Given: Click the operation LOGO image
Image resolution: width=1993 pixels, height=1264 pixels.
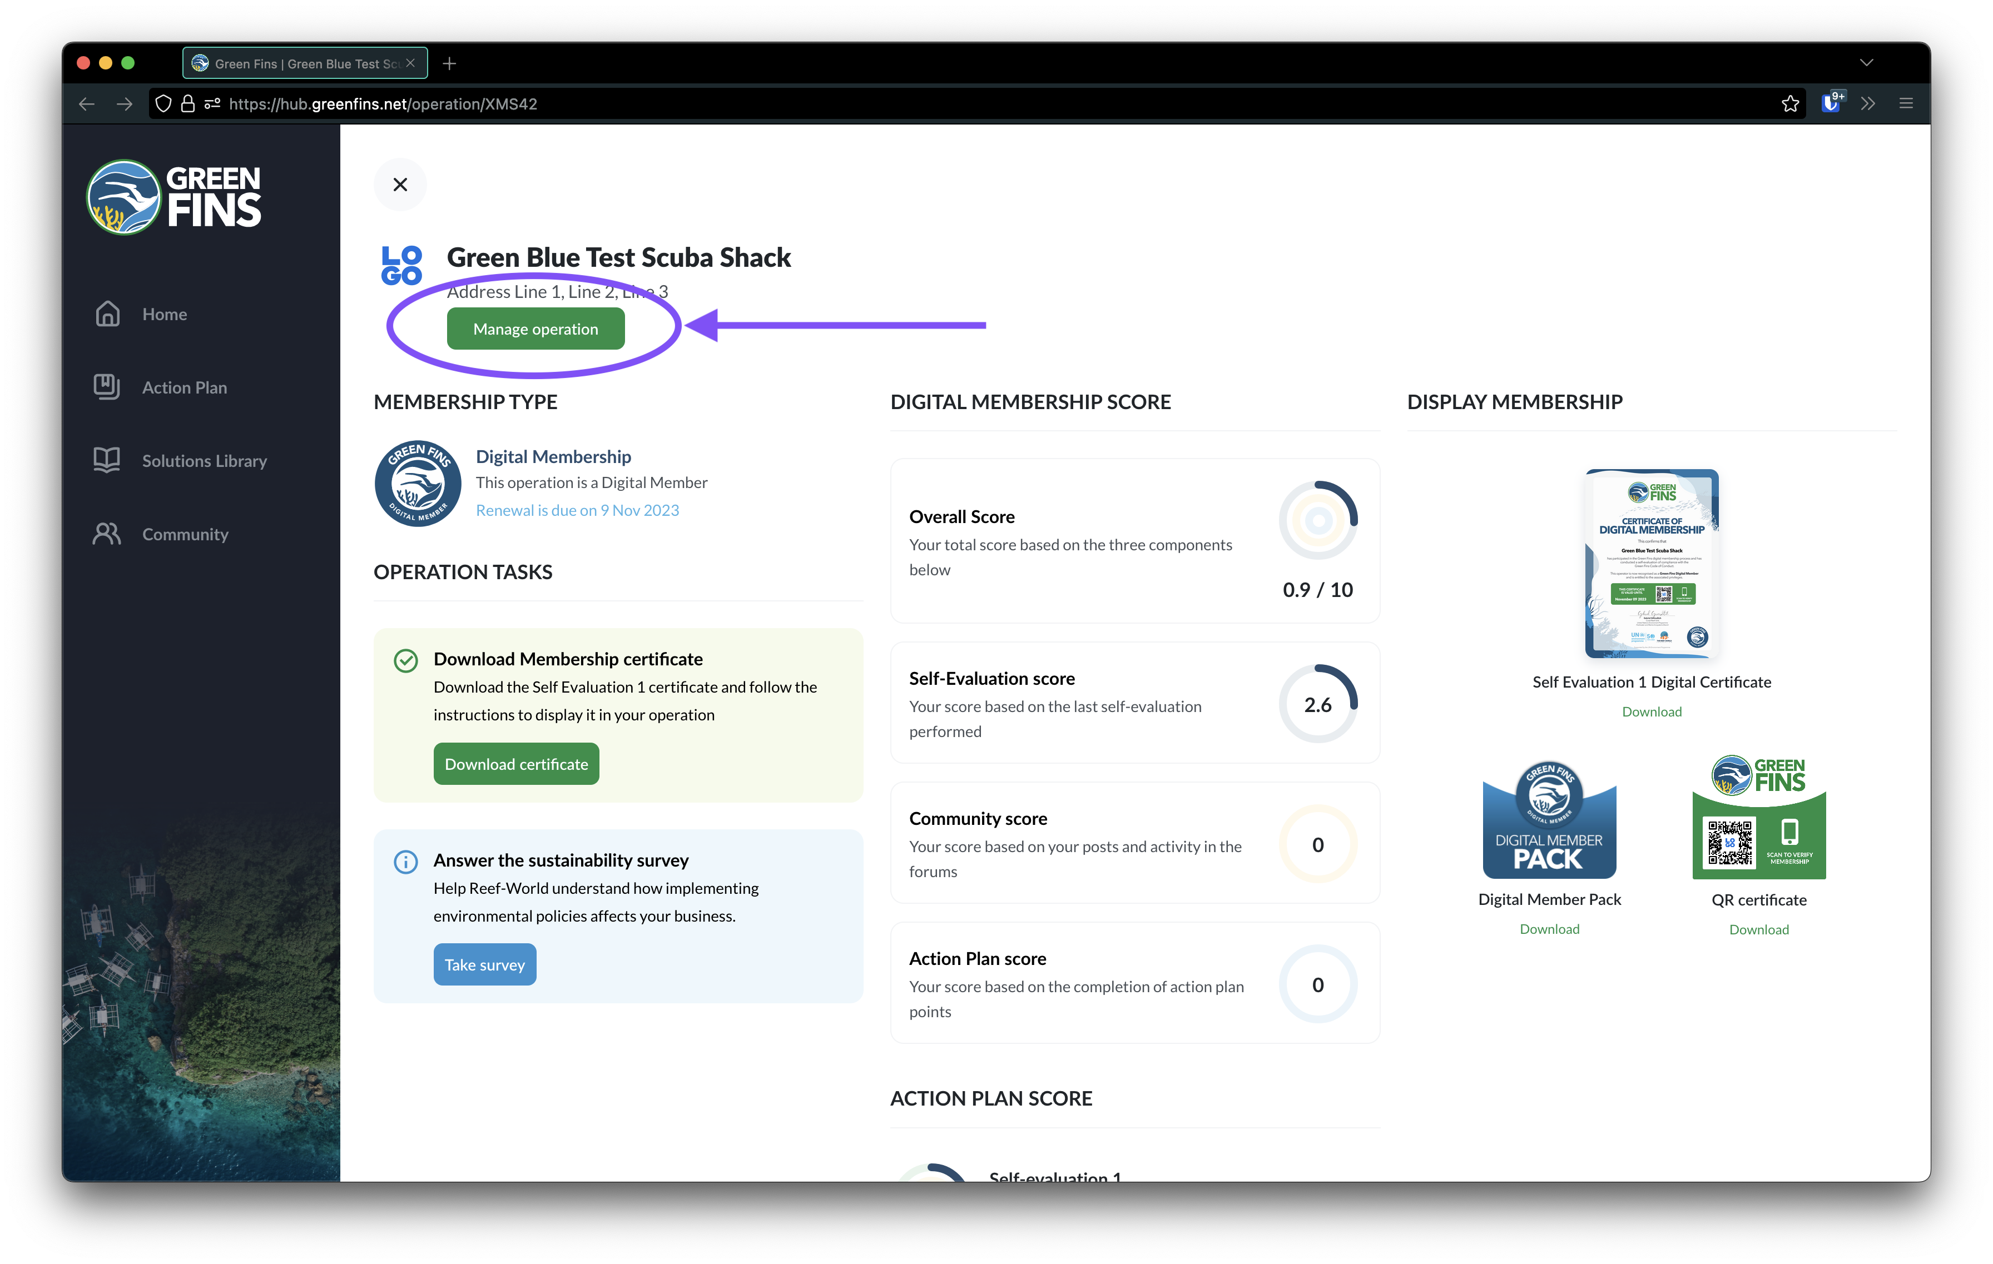Looking at the screenshot, I should [401, 266].
